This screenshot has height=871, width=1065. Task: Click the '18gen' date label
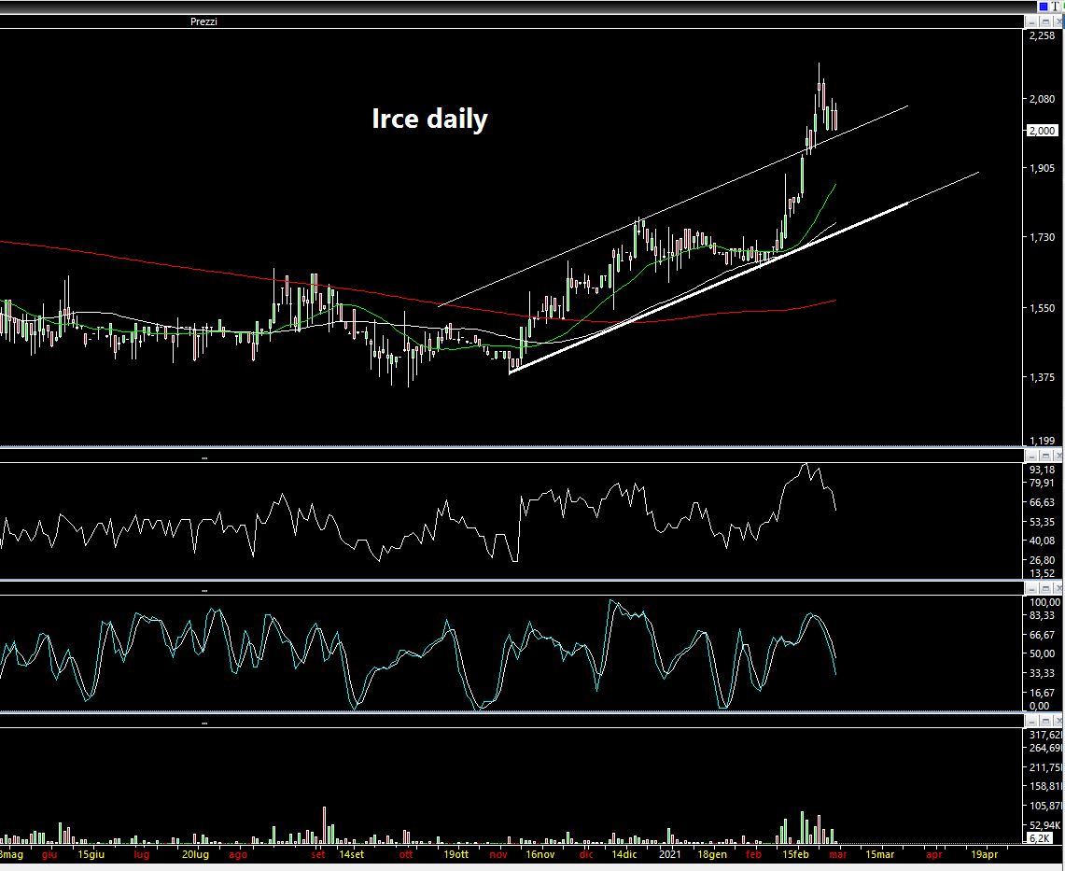pyautogui.click(x=712, y=855)
